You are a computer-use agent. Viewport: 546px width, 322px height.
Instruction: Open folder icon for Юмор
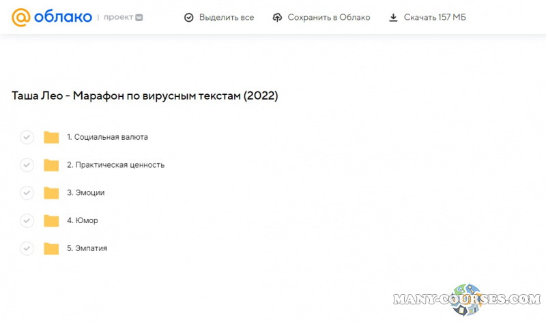click(x=51, y=220)
